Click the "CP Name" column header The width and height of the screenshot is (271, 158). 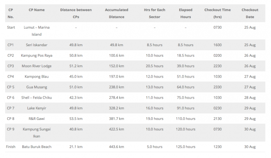(37, 10)
